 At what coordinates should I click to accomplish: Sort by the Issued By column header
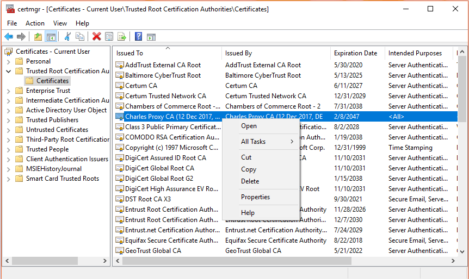coord(276,53)
